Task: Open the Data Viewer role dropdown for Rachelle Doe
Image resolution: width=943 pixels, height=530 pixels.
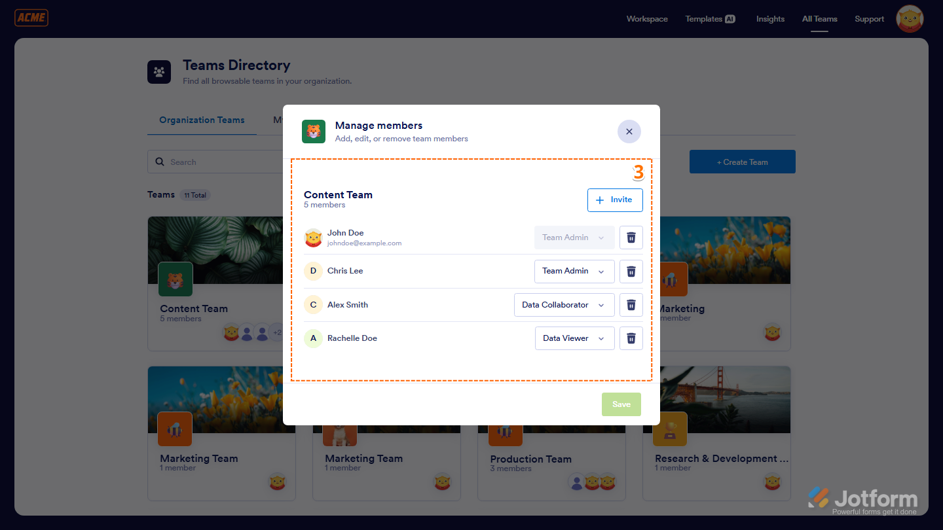Action: (574, 338)
